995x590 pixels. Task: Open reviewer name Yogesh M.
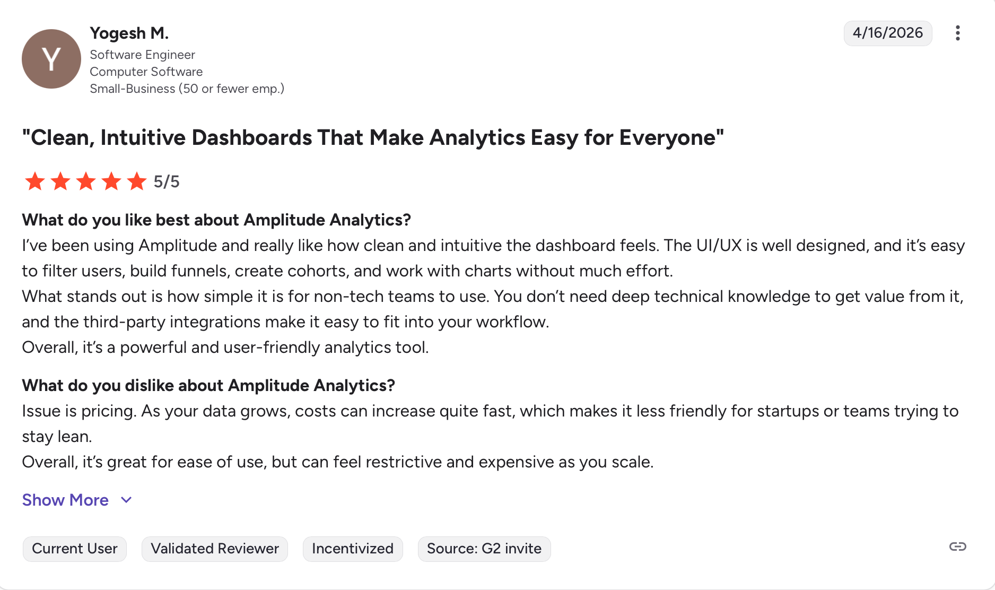tap(129, 33)
